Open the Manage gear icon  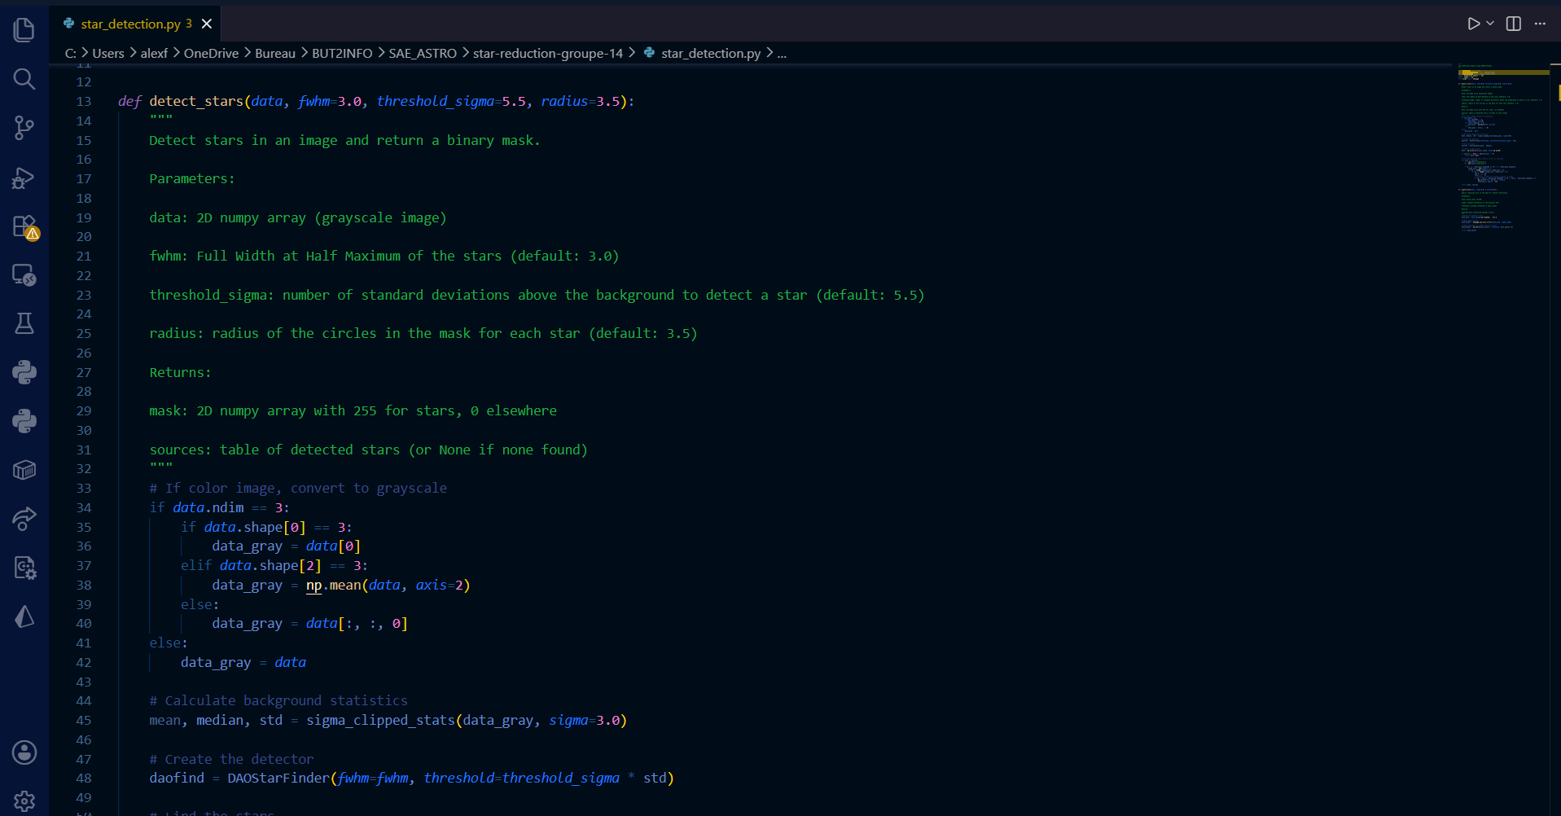coord(24,801)
